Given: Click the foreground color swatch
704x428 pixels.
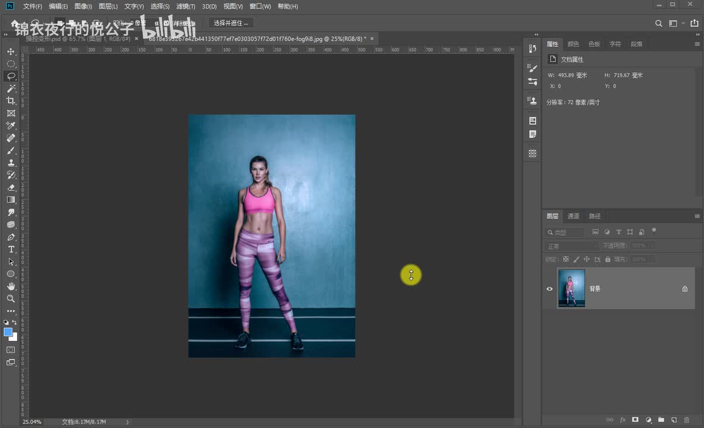Looking at the screenshot, I should coord(8,332).
